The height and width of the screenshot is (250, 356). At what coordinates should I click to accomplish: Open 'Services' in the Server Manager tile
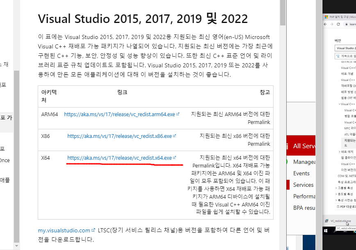pos(303,185)
